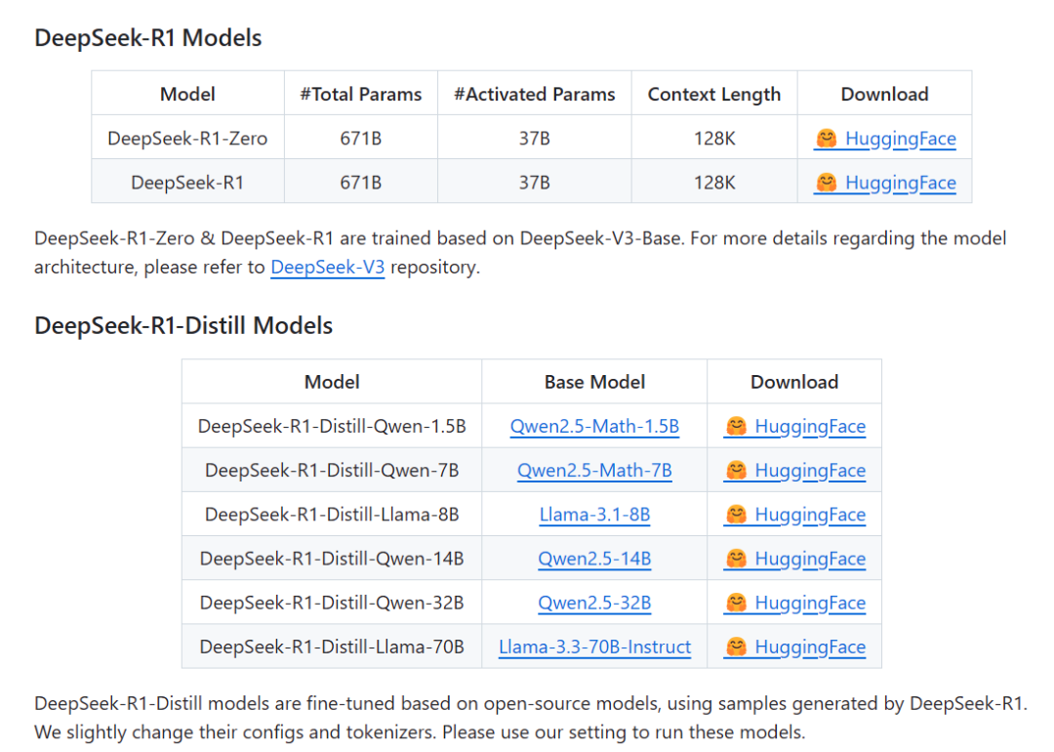Click 671B in the DeepSeek-R1 row
Screen dimensions: 1054x752
click(x=361, y=183)
